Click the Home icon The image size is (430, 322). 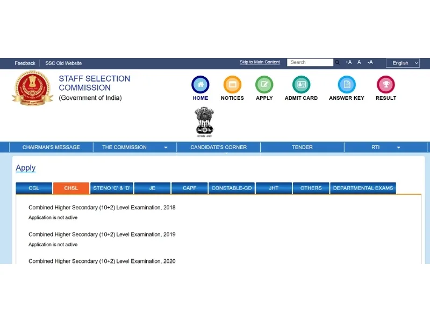click(x=200, y=85)
